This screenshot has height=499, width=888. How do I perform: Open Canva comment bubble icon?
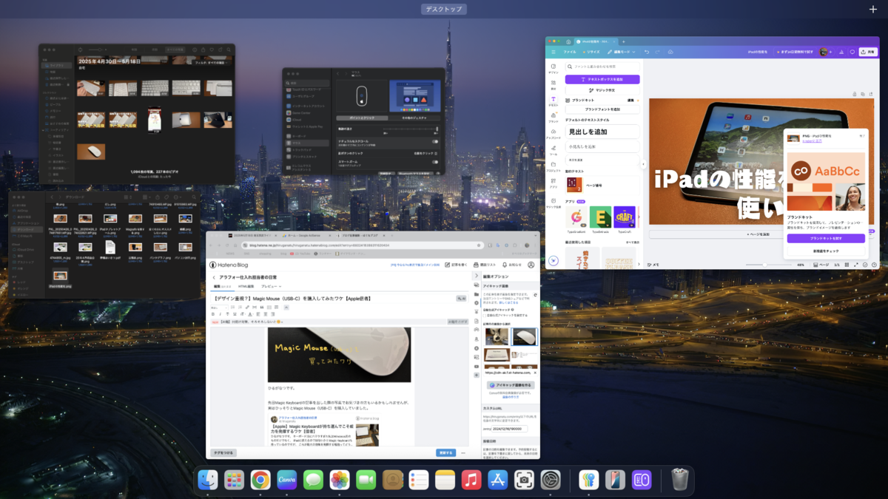(852, 52)
